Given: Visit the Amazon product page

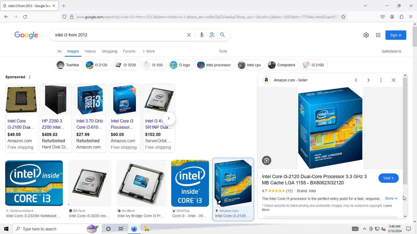Looking at the screenshot, I should (x=388, y=178).
